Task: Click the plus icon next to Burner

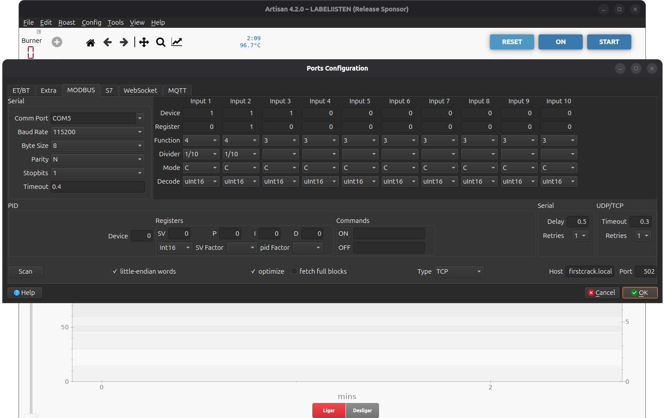Action: tap(57, 42)
